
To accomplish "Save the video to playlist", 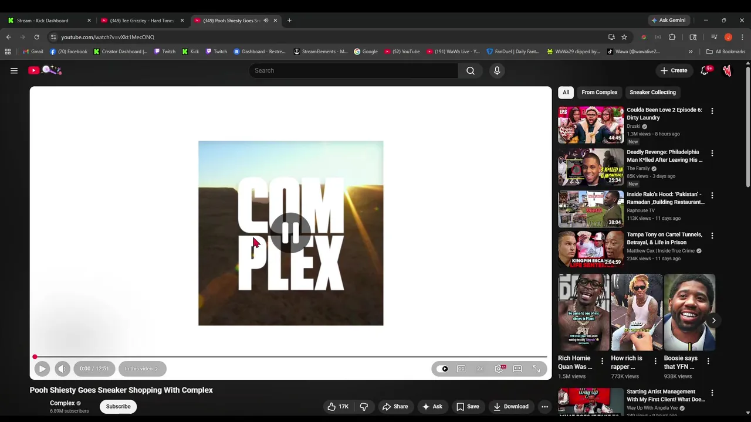I will pos(468,406).
